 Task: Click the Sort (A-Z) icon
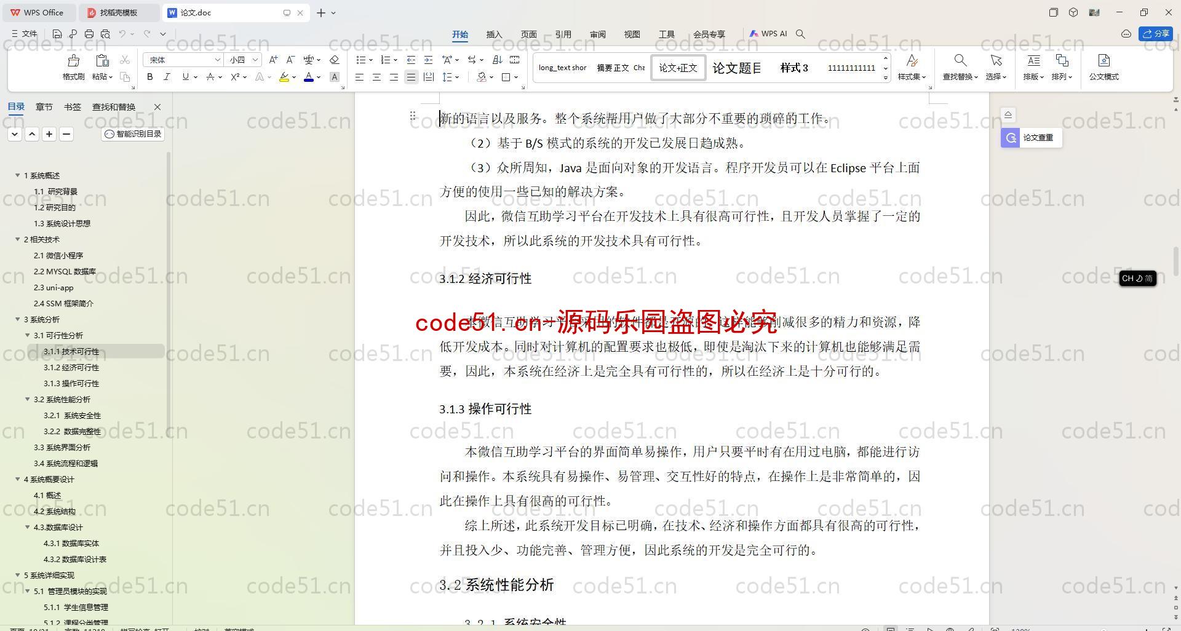(498, 60)
